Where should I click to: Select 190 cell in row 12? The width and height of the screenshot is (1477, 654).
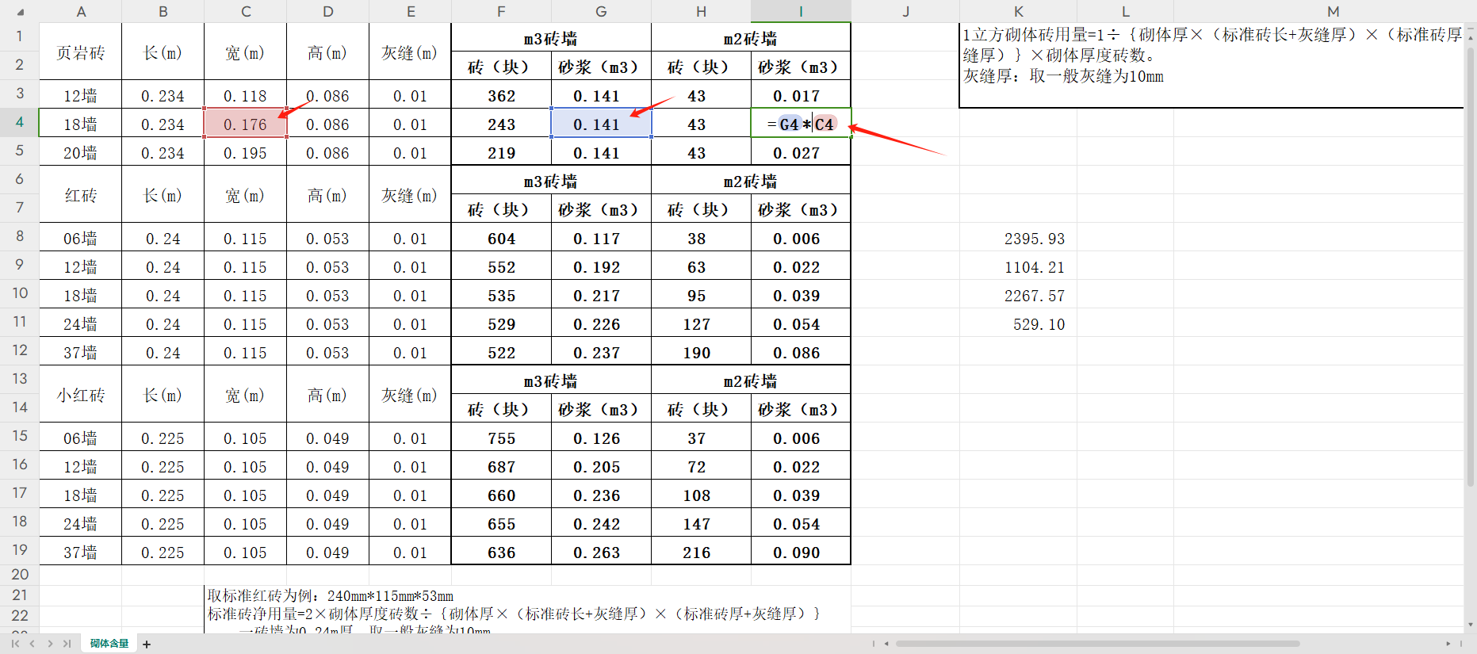701,353
